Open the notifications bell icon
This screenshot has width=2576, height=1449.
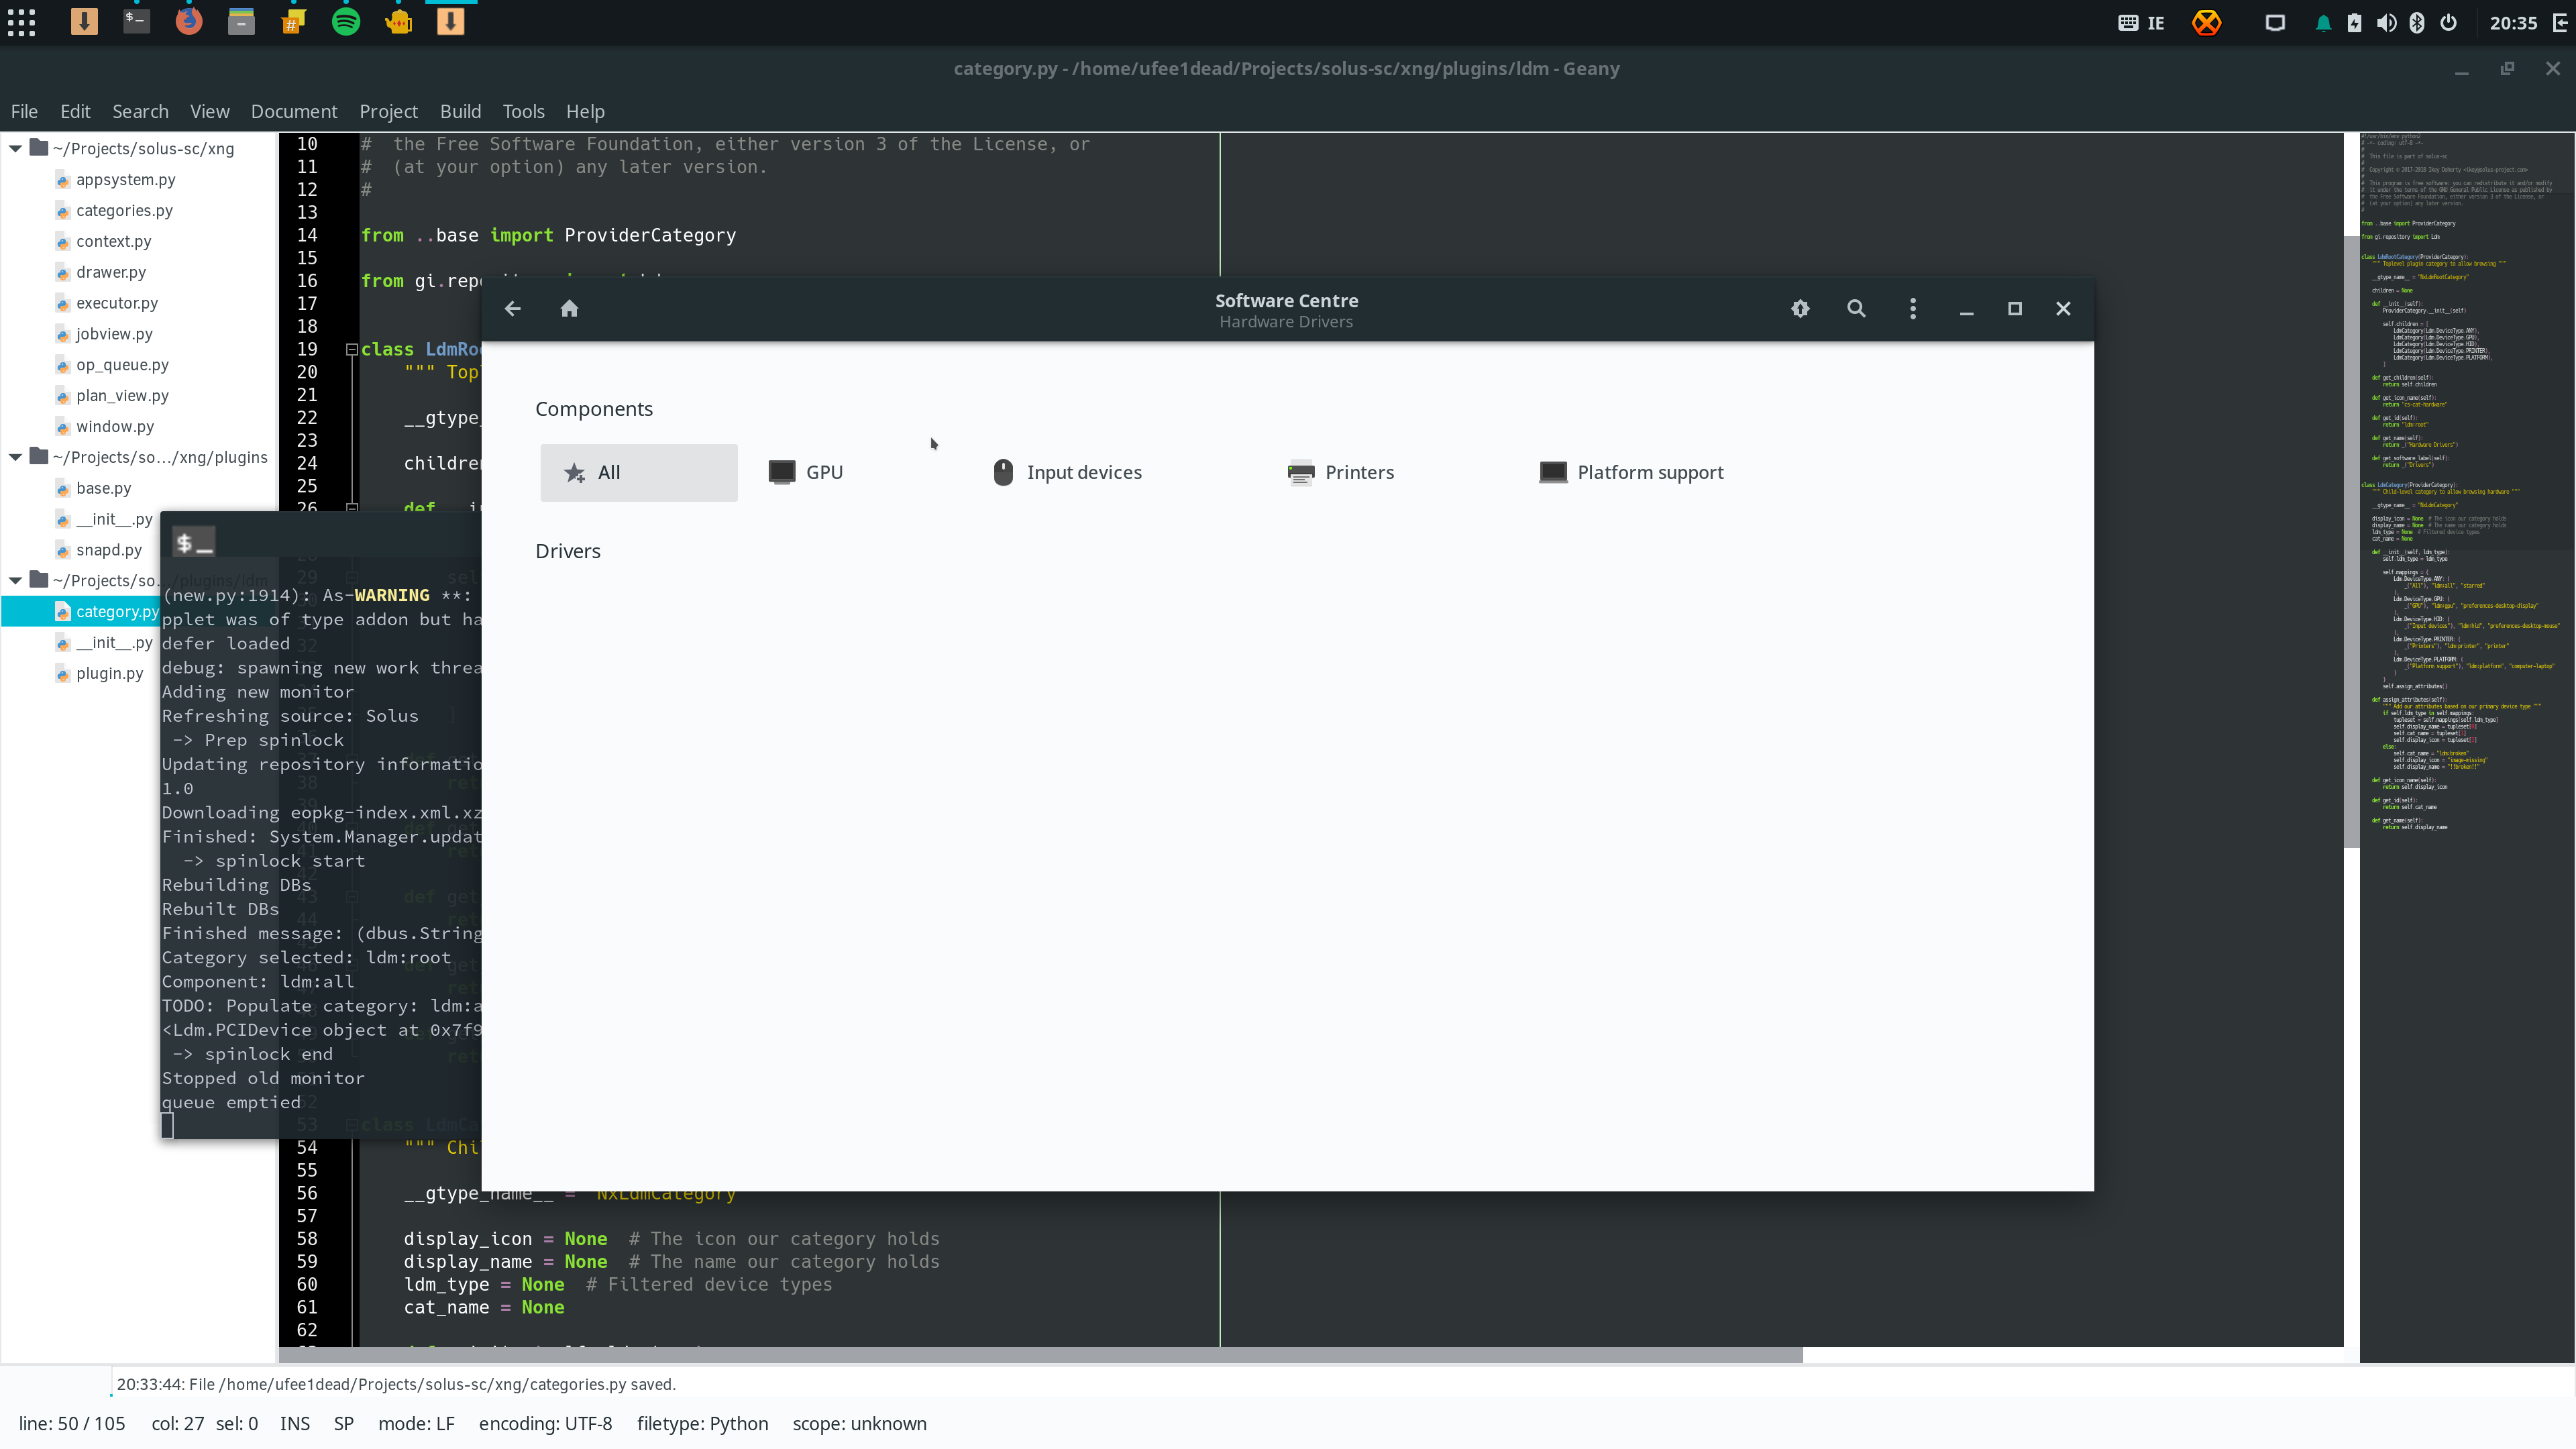click(2323, 23)
